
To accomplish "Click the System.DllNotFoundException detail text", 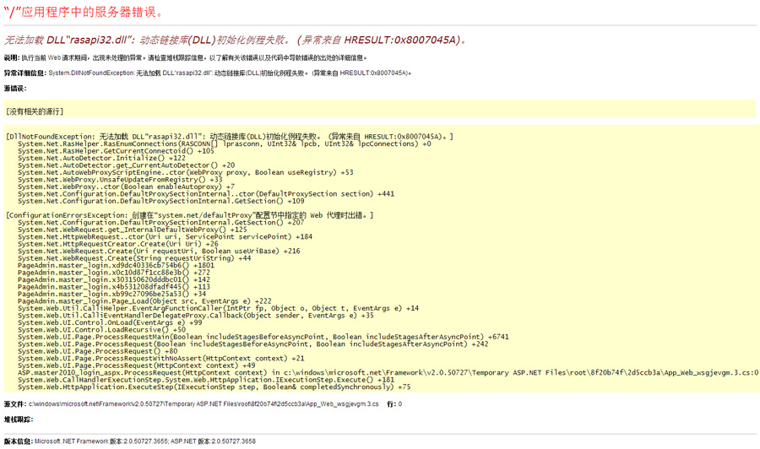I will click(x=230, y=73).
